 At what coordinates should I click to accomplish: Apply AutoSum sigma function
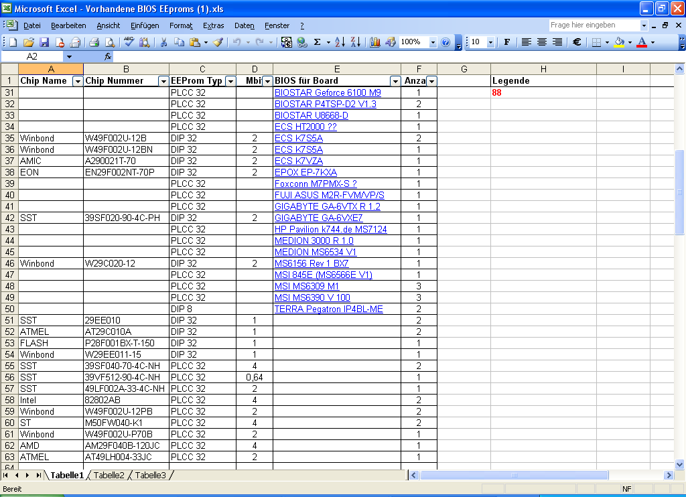click(318, 42)
